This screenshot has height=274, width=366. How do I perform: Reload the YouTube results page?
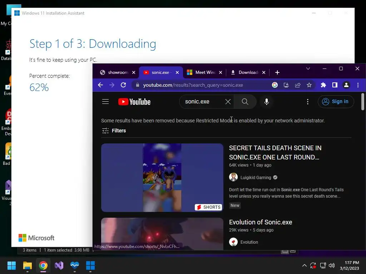(123, 85)
